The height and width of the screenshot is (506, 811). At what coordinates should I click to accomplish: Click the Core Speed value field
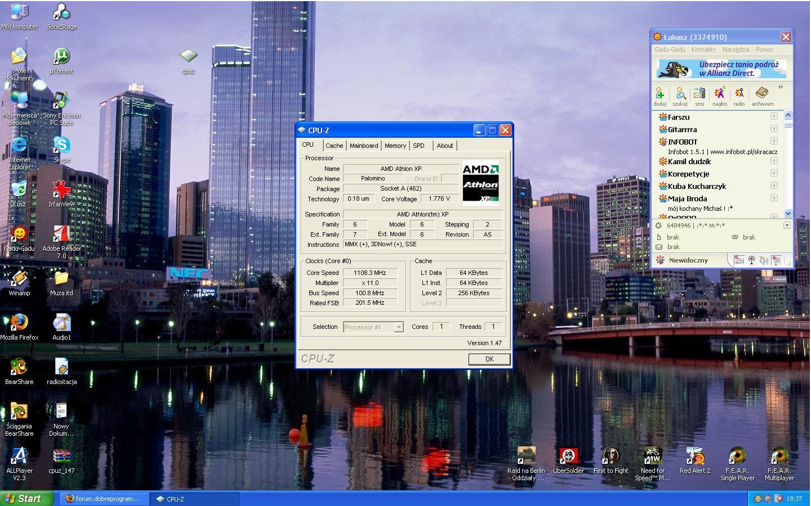click(370, 273)
